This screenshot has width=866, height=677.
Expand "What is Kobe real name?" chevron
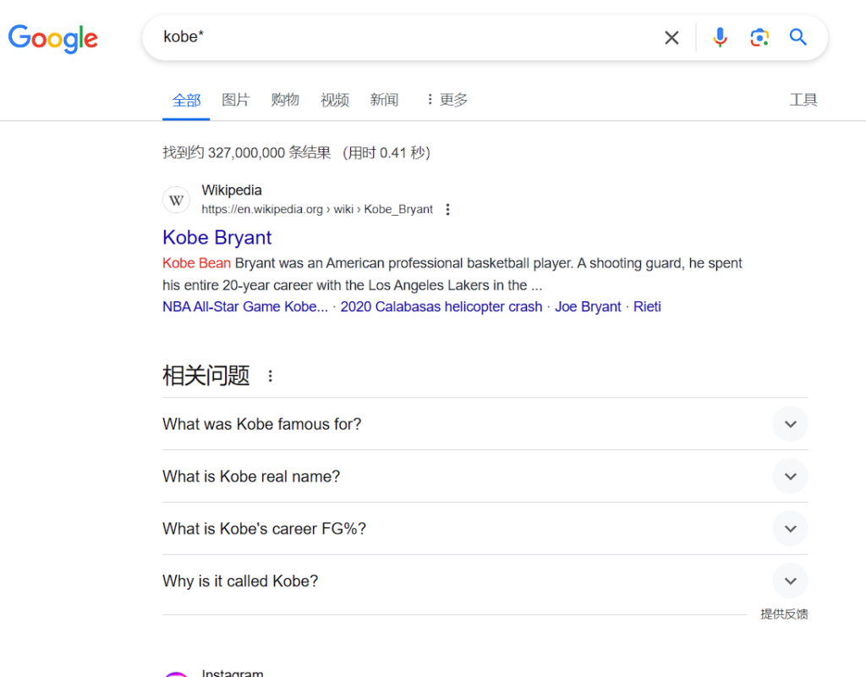tap(791, 476)
